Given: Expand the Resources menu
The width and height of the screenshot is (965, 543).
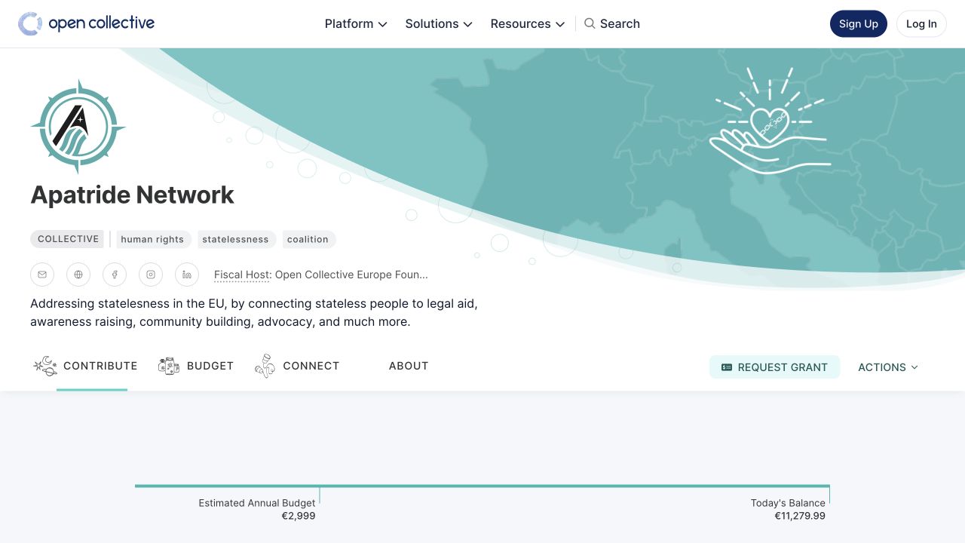Looking at the screenshot, I should click(x=528, y=23).
